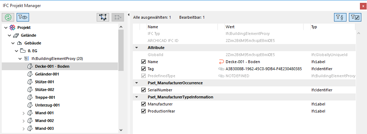Click the Decke-001 - Boden name value
The image size is (367, 134).
click(243, 62)
